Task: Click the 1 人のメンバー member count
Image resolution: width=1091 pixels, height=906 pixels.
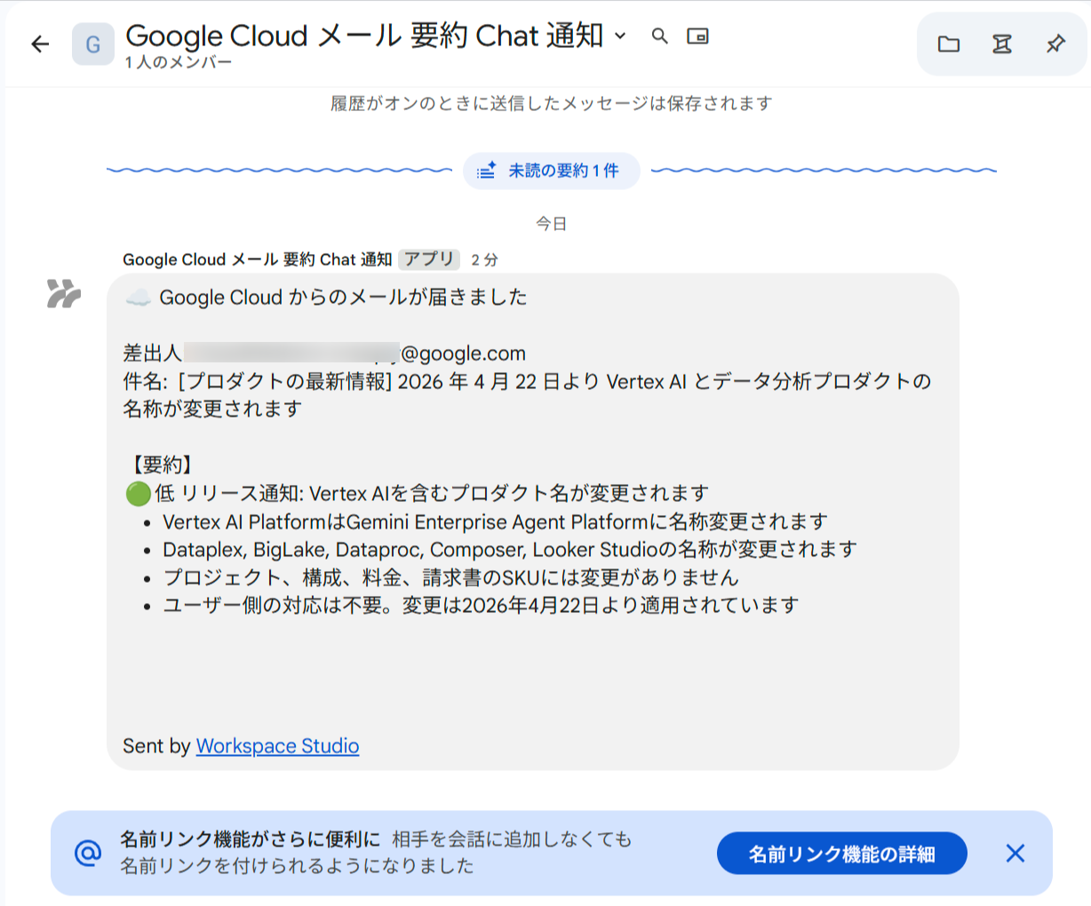Action: tap(179, 62)
